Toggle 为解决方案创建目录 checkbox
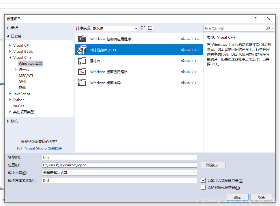 click(203, 180)
